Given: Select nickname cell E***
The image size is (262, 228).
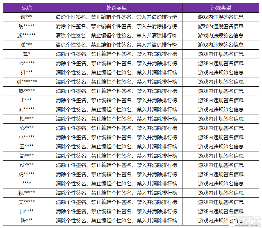Looking at the screenshot, I should point(26,100).
